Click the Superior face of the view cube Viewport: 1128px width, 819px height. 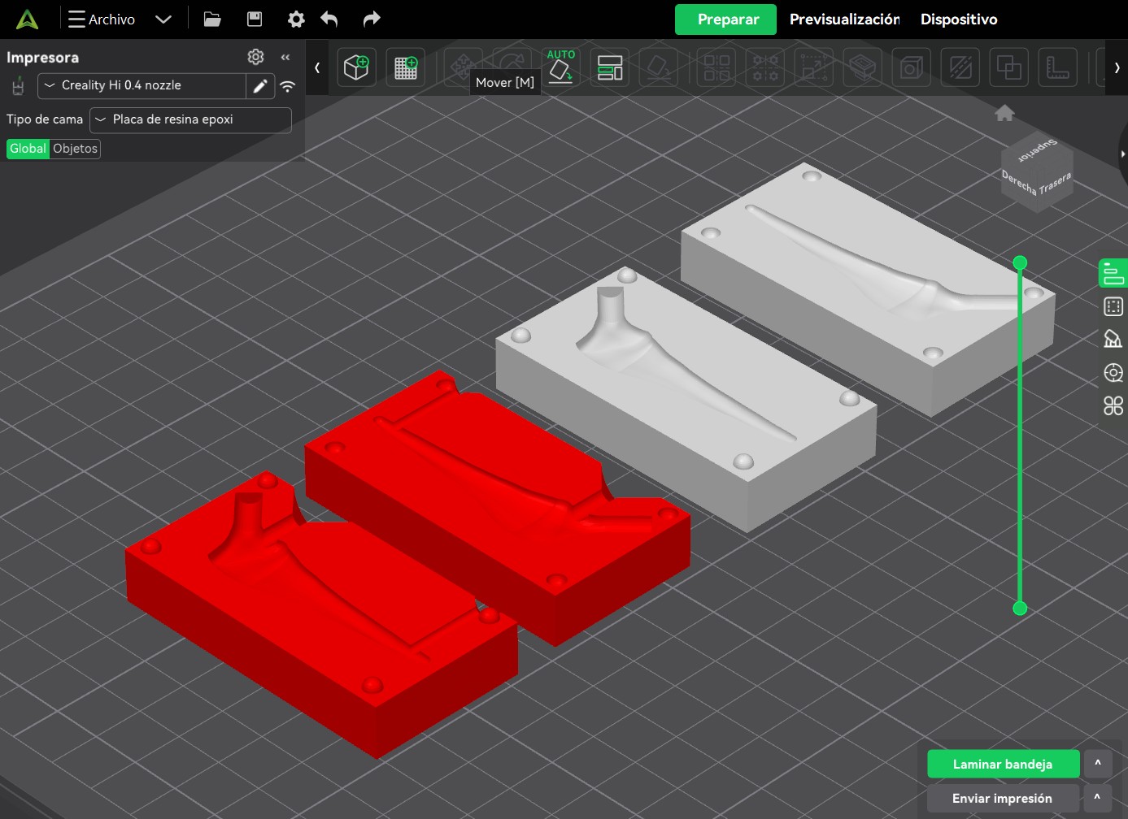tap(1038, 150)
